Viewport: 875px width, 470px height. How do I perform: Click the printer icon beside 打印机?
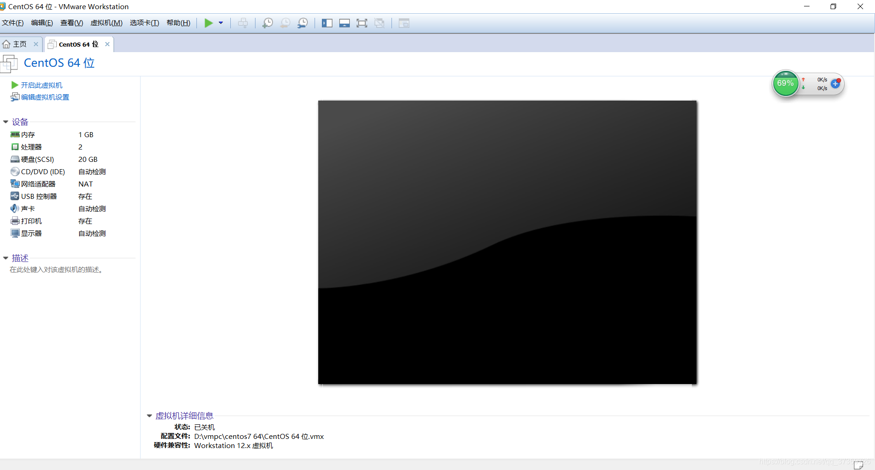(x=15, y=221)
